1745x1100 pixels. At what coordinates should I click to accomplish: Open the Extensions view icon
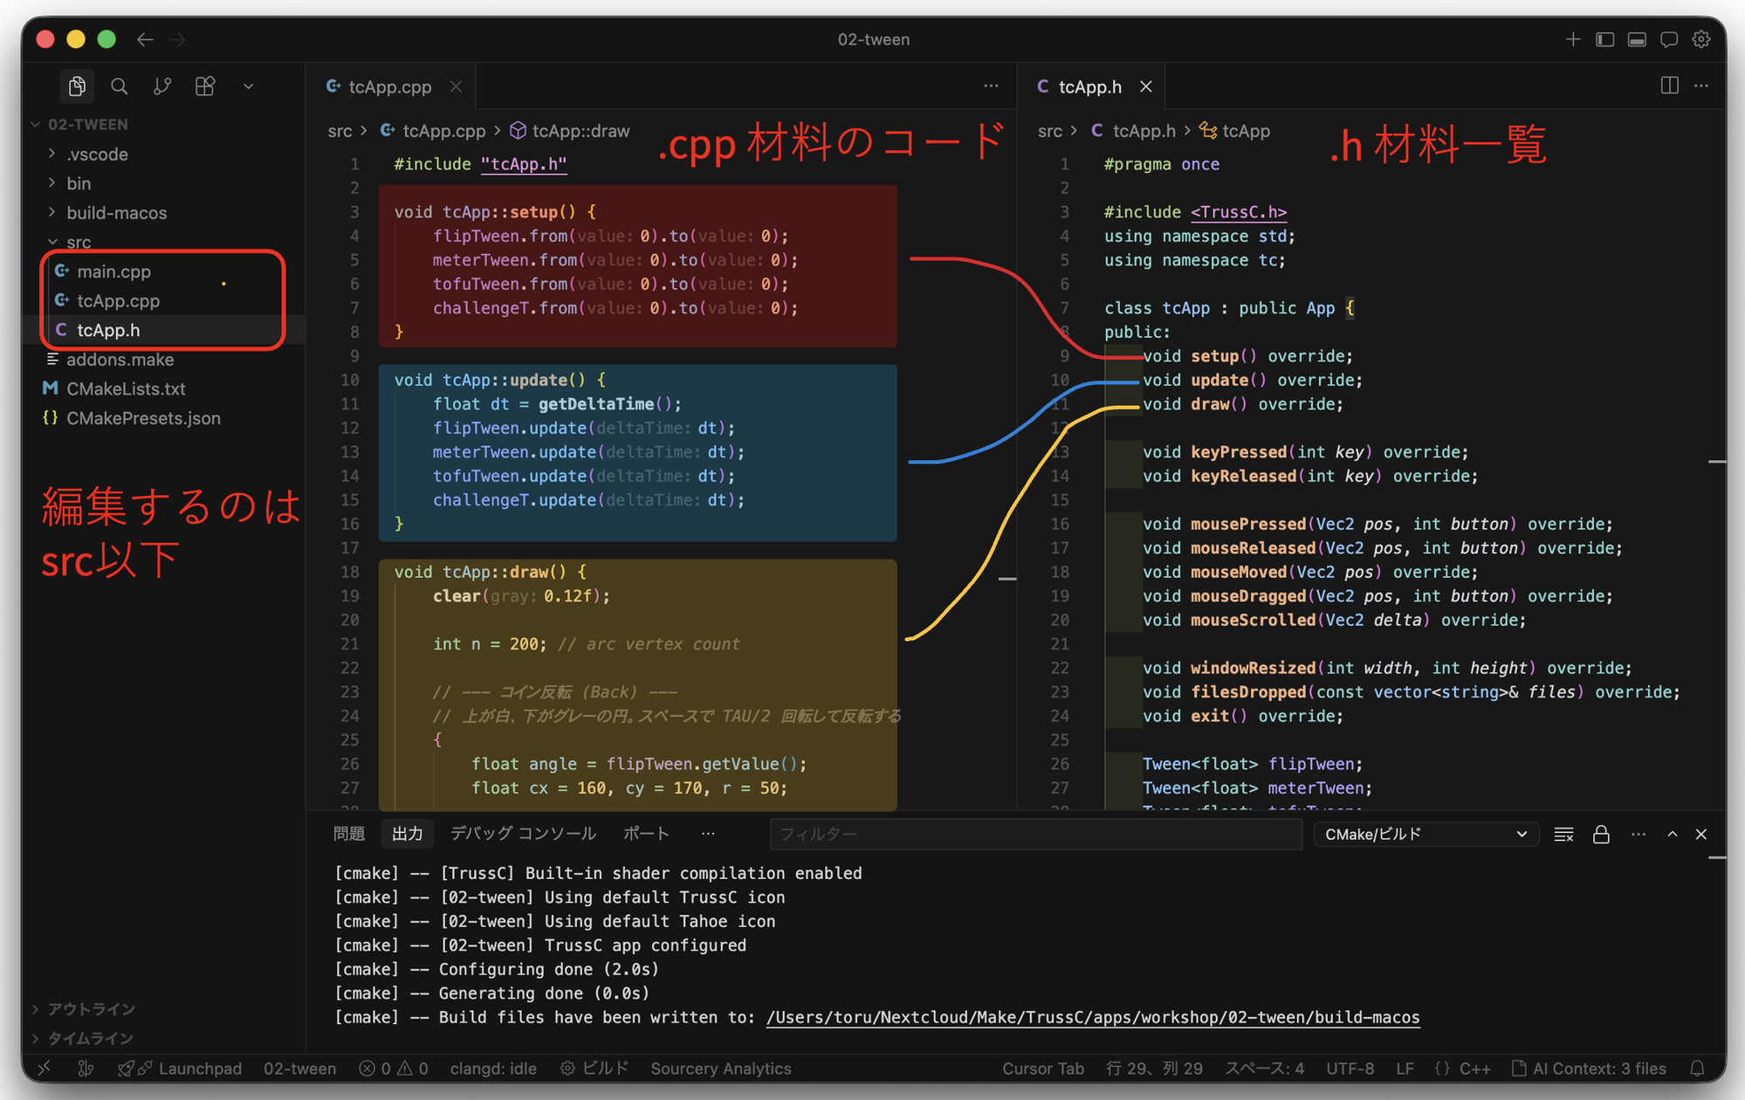pos(205,86)
